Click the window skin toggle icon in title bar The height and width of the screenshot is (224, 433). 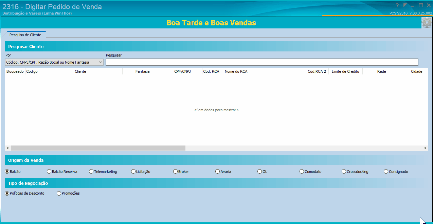pyautogui.click(x=405, y=5)
